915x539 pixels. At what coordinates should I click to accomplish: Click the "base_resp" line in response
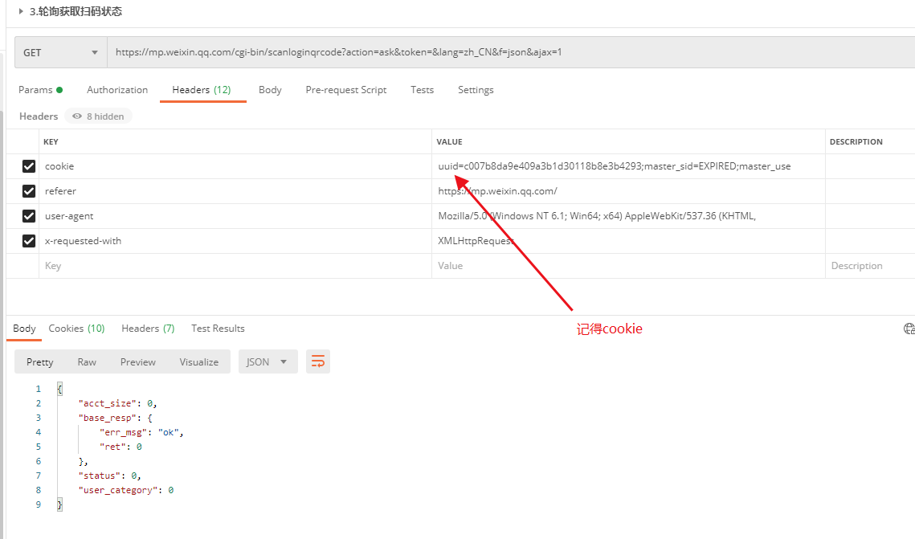pyautogui.click(x=115, y=418)
